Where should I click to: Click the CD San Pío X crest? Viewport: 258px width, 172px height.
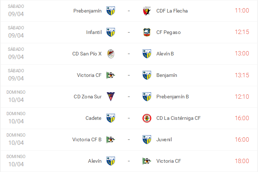pos(111,54)
